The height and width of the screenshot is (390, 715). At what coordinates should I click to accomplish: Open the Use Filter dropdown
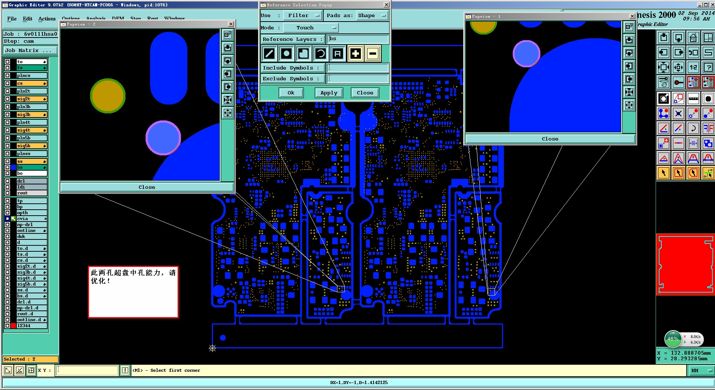pos(303,15)
